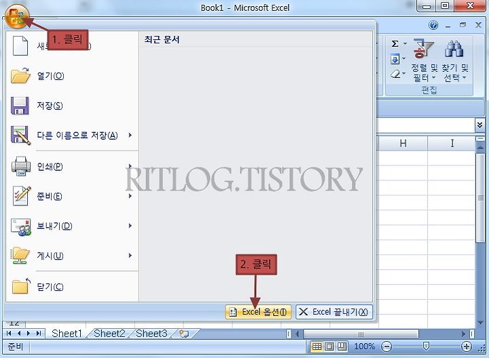This screenshot has width=489, height=358.
Task: Select the 준비(E) prepare entry
Action: (50, 196)
